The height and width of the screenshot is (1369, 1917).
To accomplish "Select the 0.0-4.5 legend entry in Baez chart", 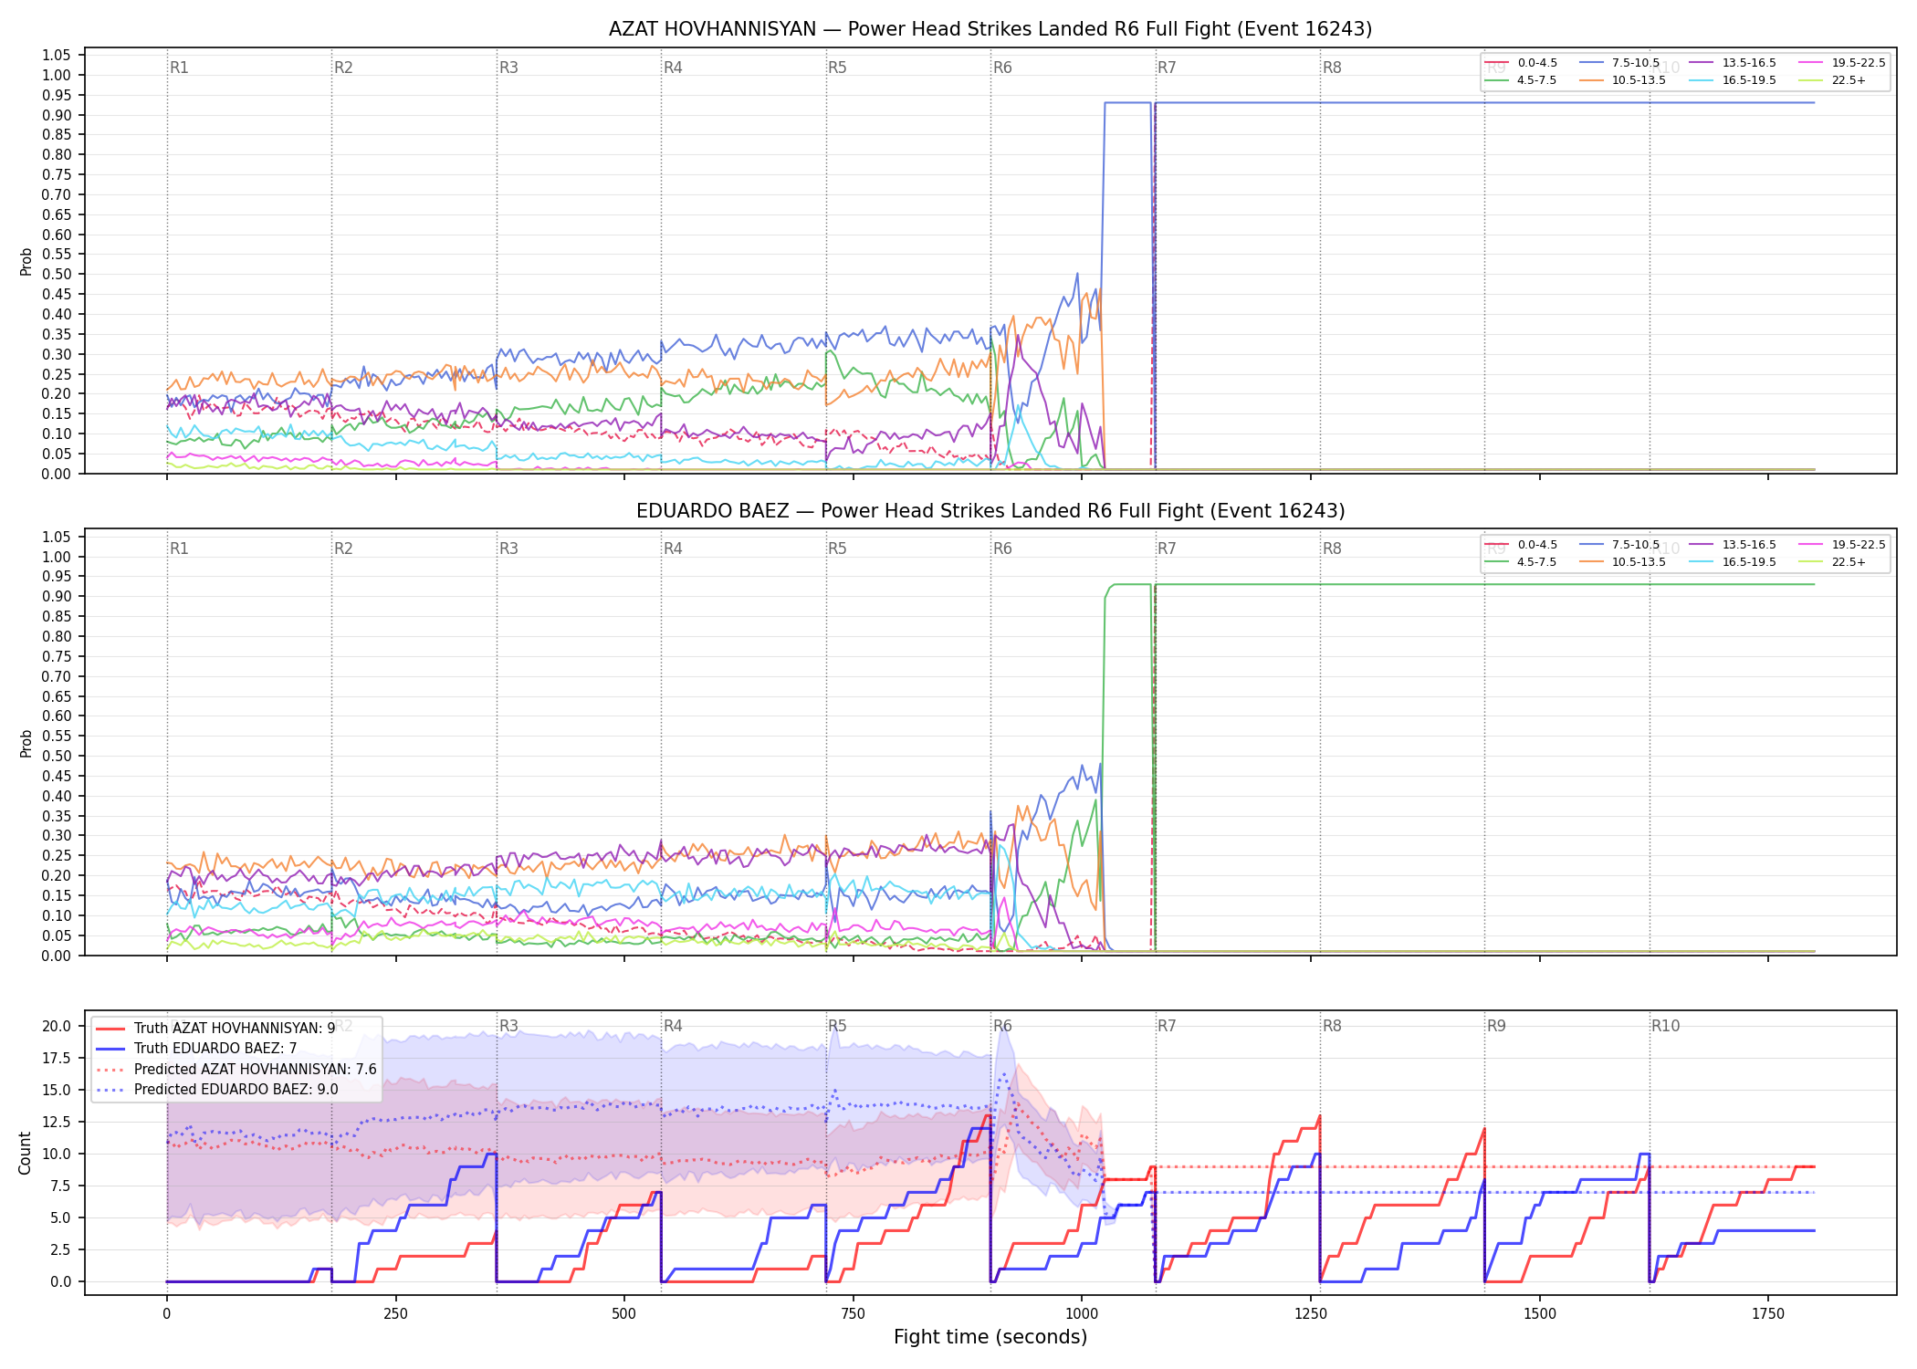I will (x=1521, y=545).
